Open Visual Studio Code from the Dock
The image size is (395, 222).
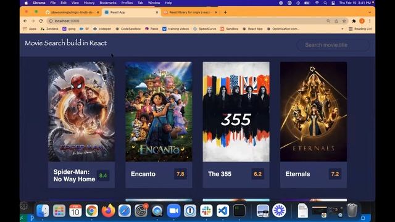(223, 210)
